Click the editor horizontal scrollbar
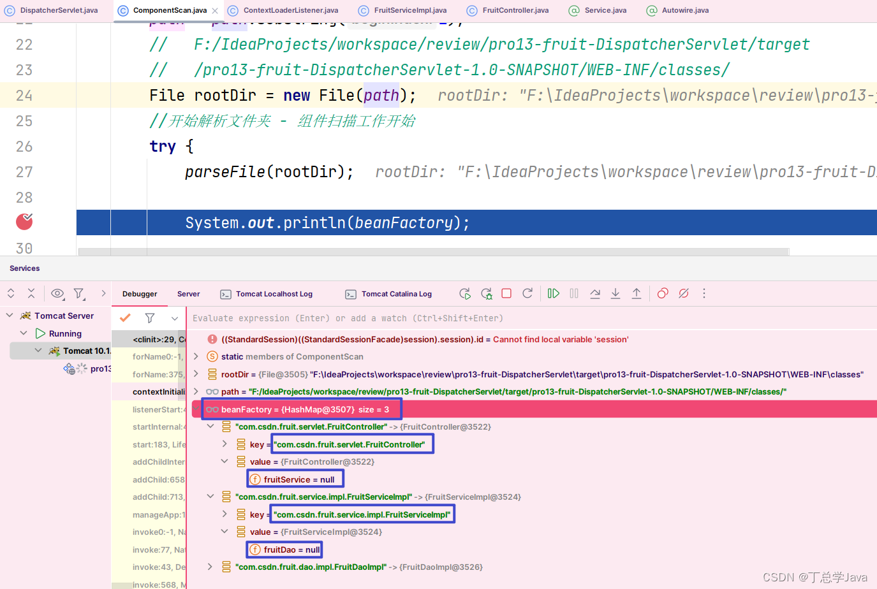Viewport: 877px width, 589px height. tap(434, 252)
